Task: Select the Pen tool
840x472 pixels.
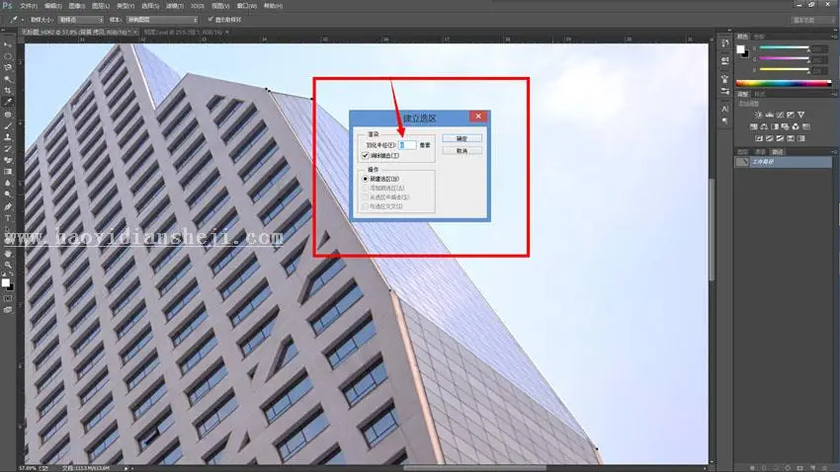Action: click(8, 206)
